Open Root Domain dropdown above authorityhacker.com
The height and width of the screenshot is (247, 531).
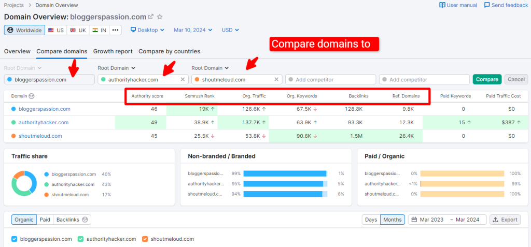tap(117, 68)
